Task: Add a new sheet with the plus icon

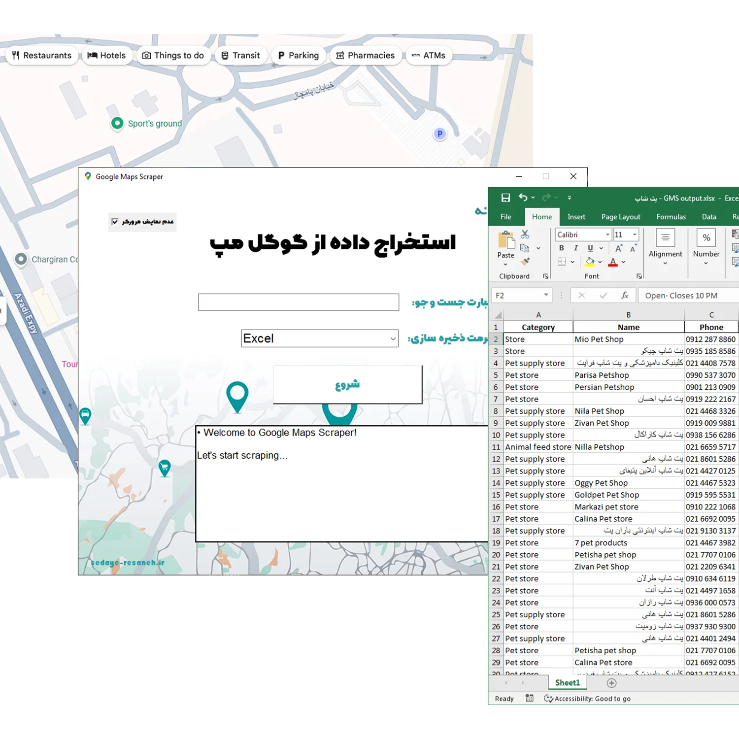Action: (611, 683)
